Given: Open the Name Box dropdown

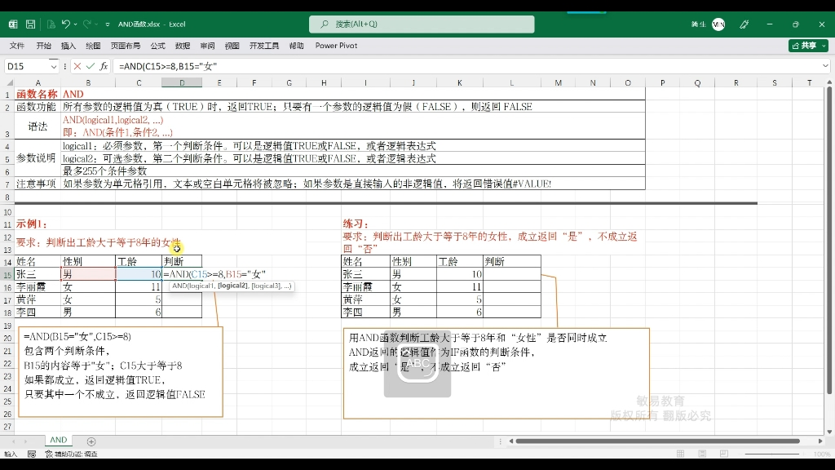Looking at the screenshot, I should click(x=54, y=66).
